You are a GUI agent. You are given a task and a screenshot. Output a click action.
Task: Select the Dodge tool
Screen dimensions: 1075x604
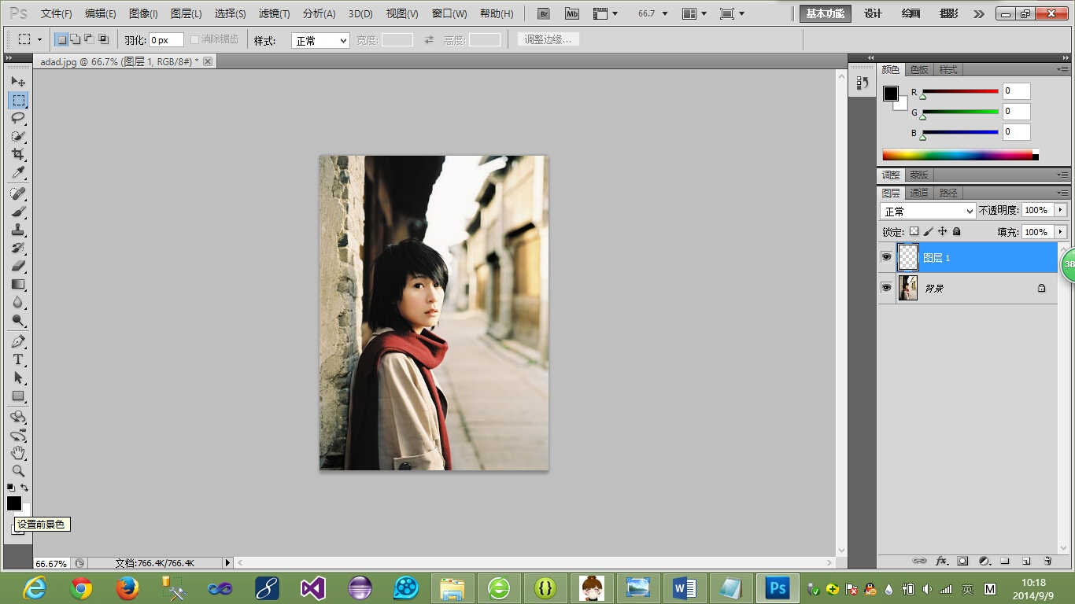tap(18, 320)
